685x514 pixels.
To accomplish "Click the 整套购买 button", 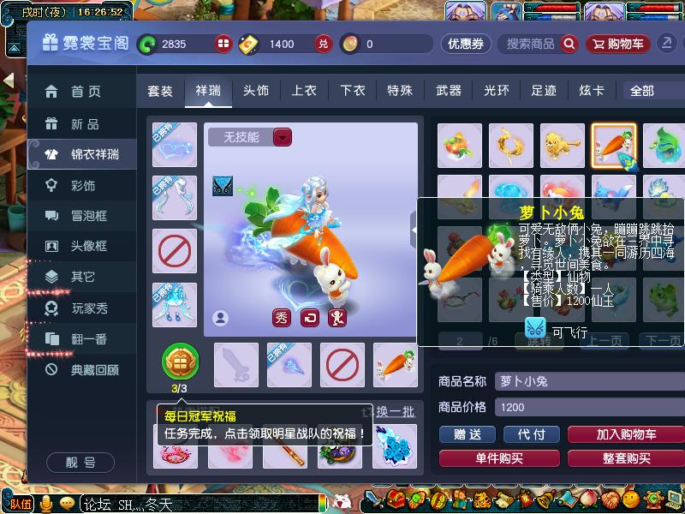I will [x=627, y=458].
